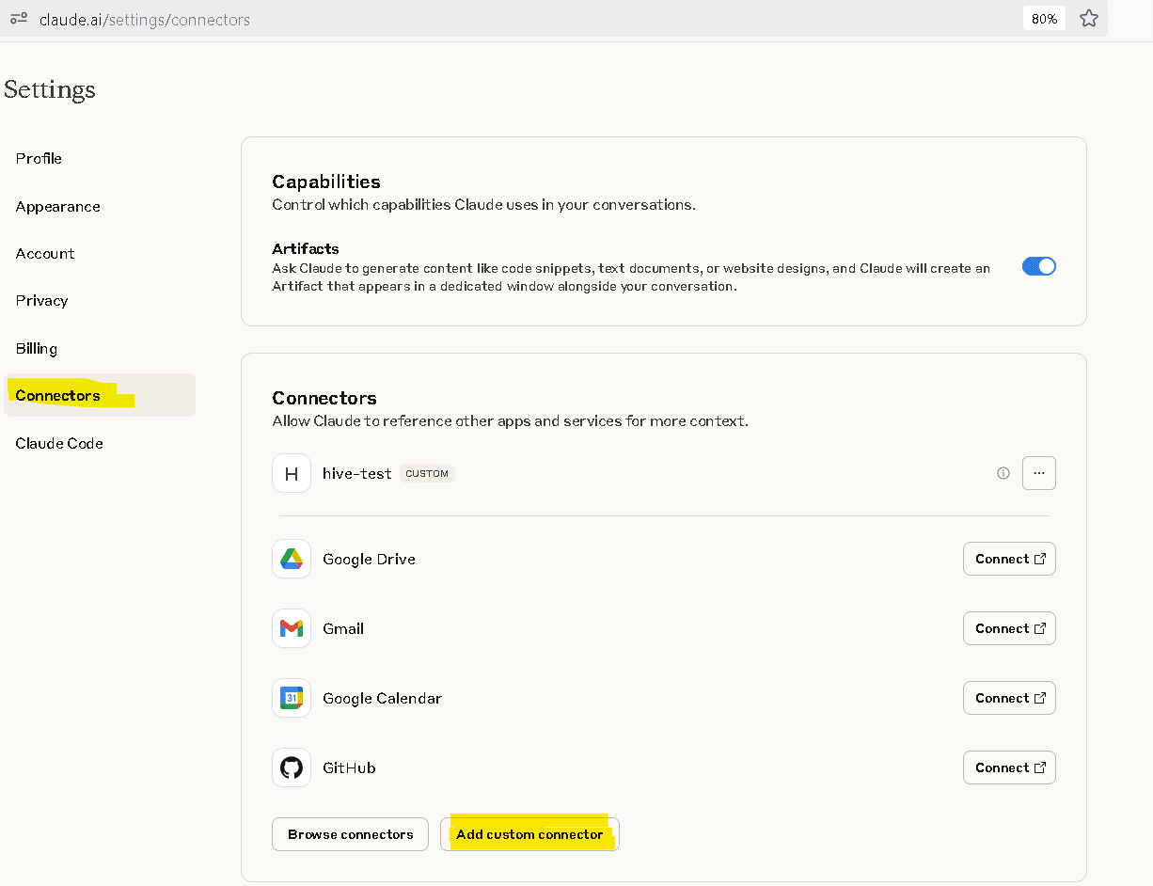Click Add custom connector
Image resolution: width=1153 pixels, height=886 pixels.
coord(529,834)
